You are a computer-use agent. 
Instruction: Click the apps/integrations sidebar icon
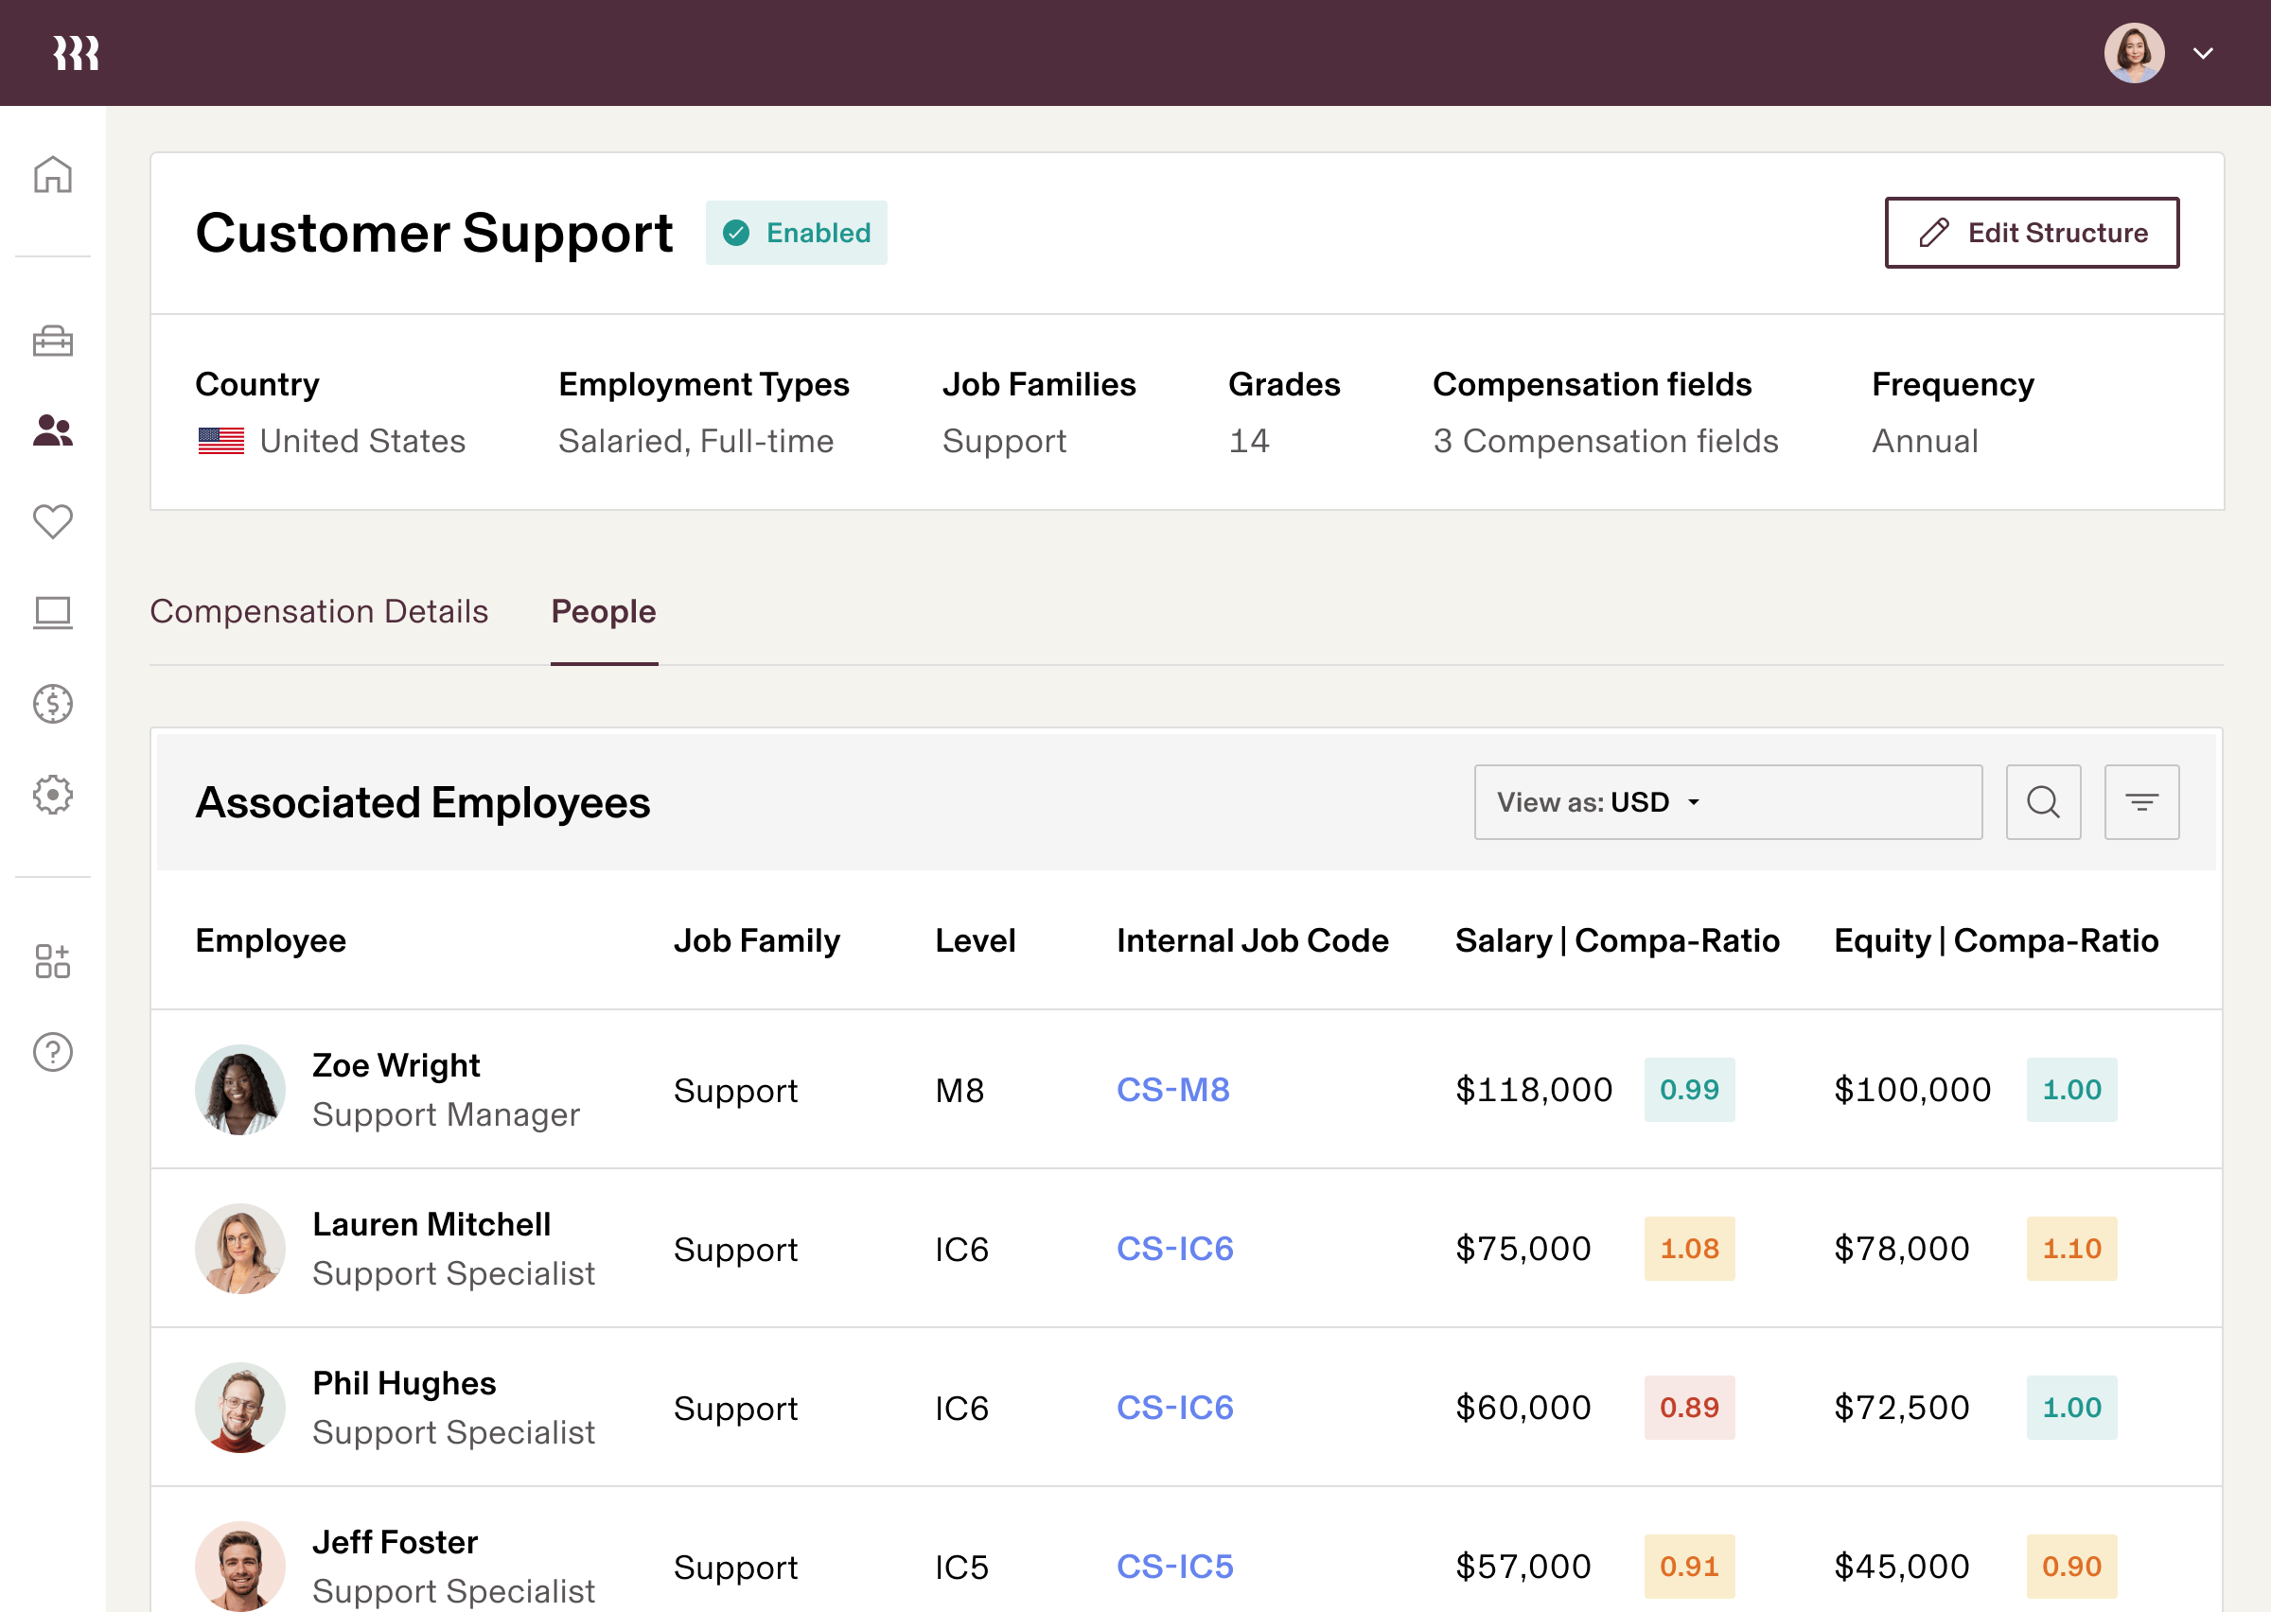(52, 958)
